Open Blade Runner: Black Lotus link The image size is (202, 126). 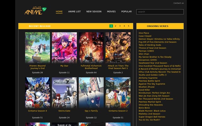click(152, 111)
